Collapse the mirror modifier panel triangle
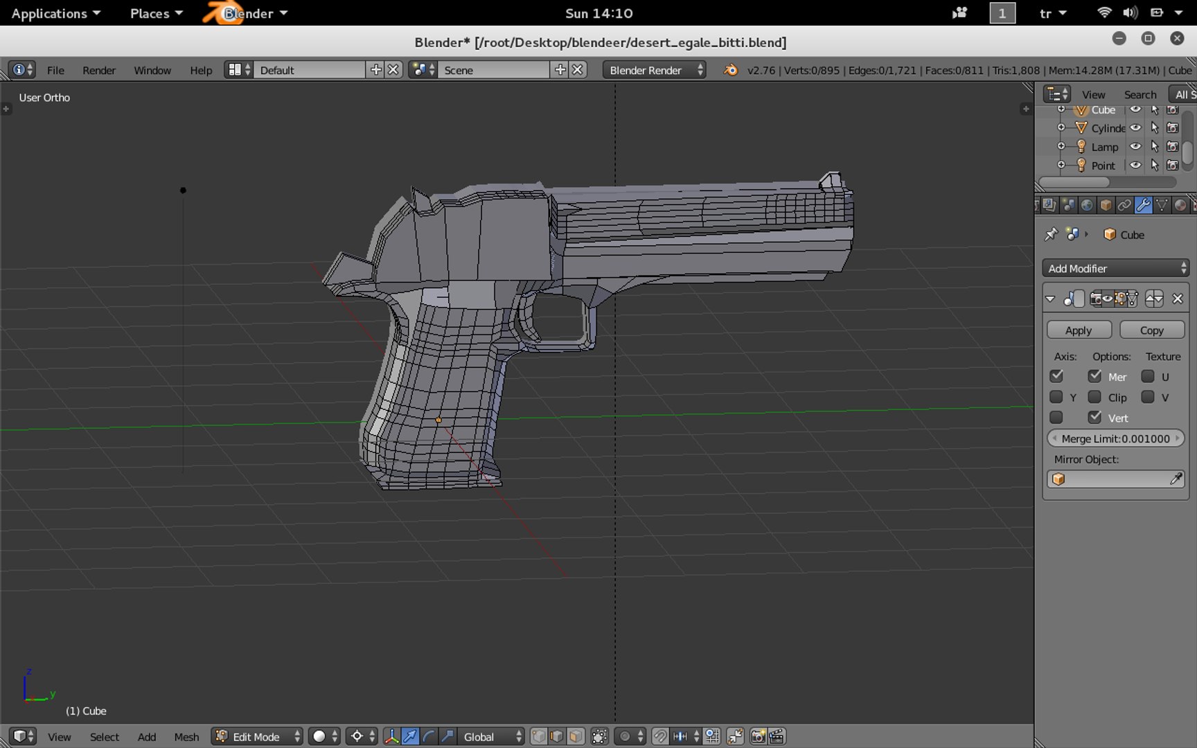Viewport: 1197px width, 748px height. [1050, 299]
